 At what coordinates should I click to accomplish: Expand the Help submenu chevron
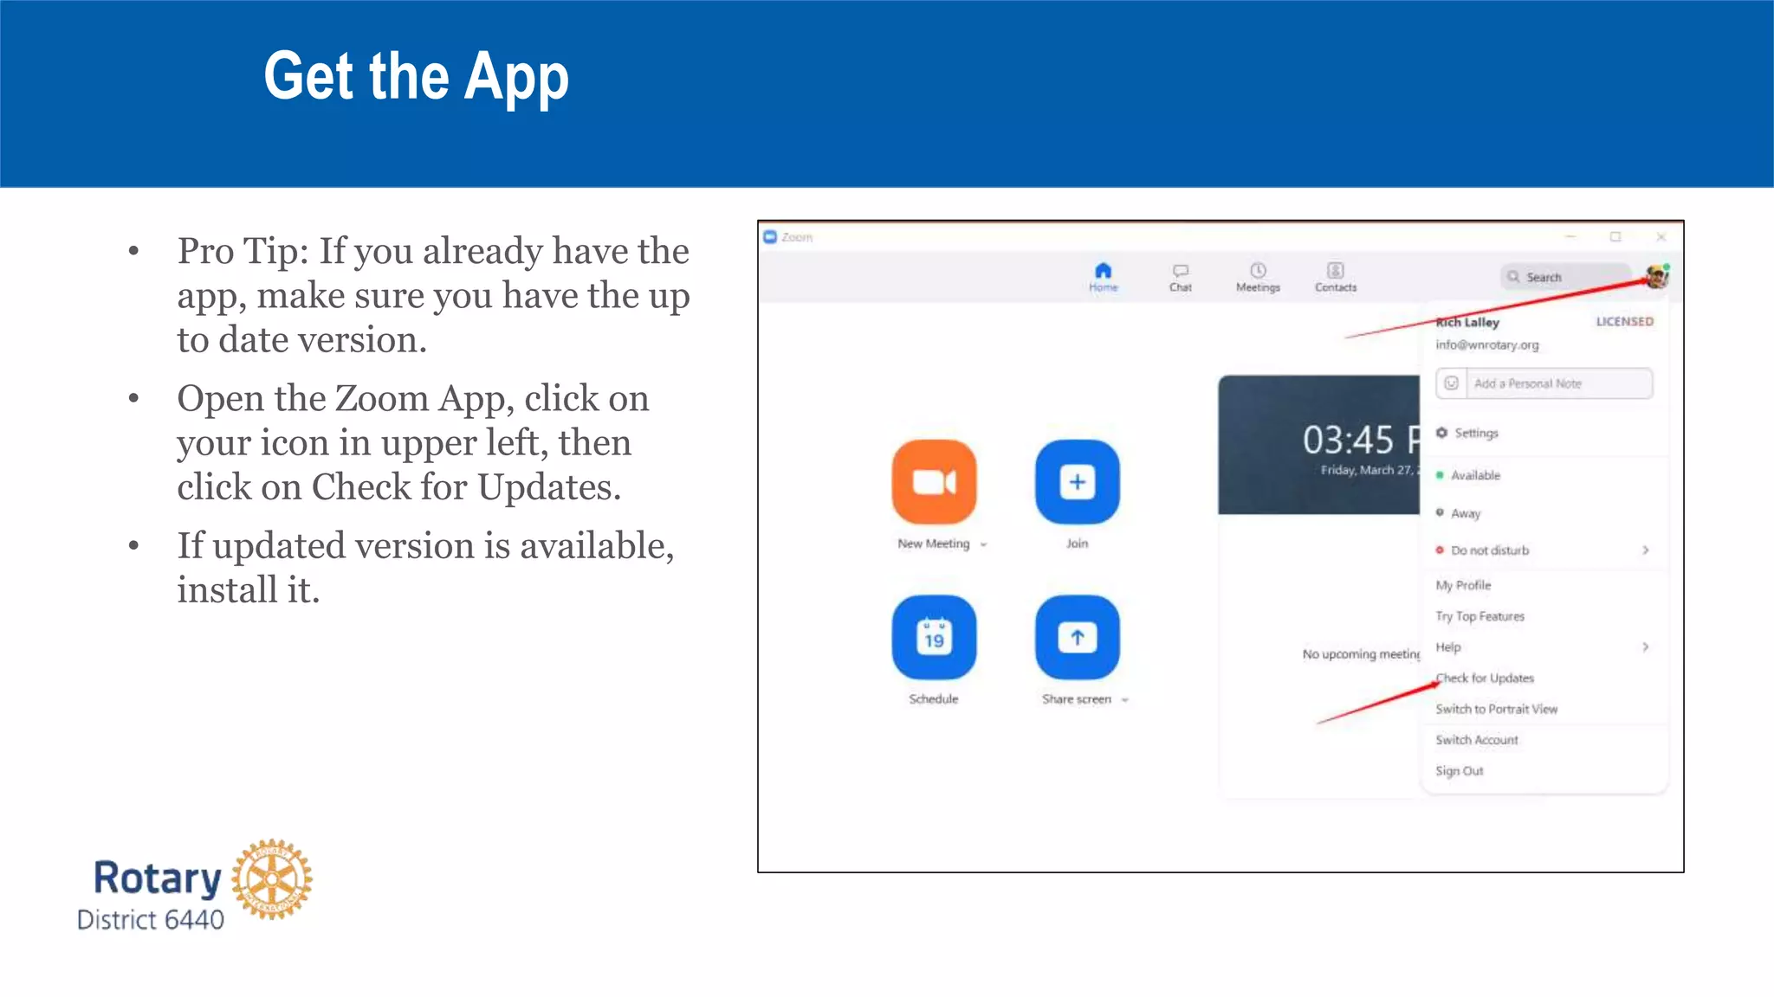1645,647
